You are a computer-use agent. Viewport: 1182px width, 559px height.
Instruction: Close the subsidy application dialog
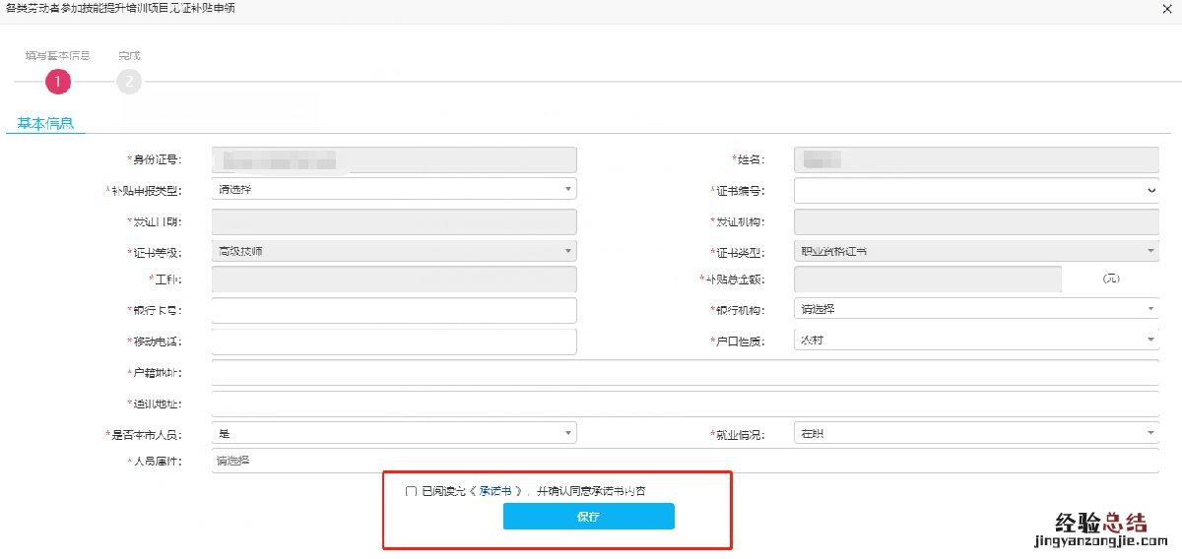[1167, 8]
